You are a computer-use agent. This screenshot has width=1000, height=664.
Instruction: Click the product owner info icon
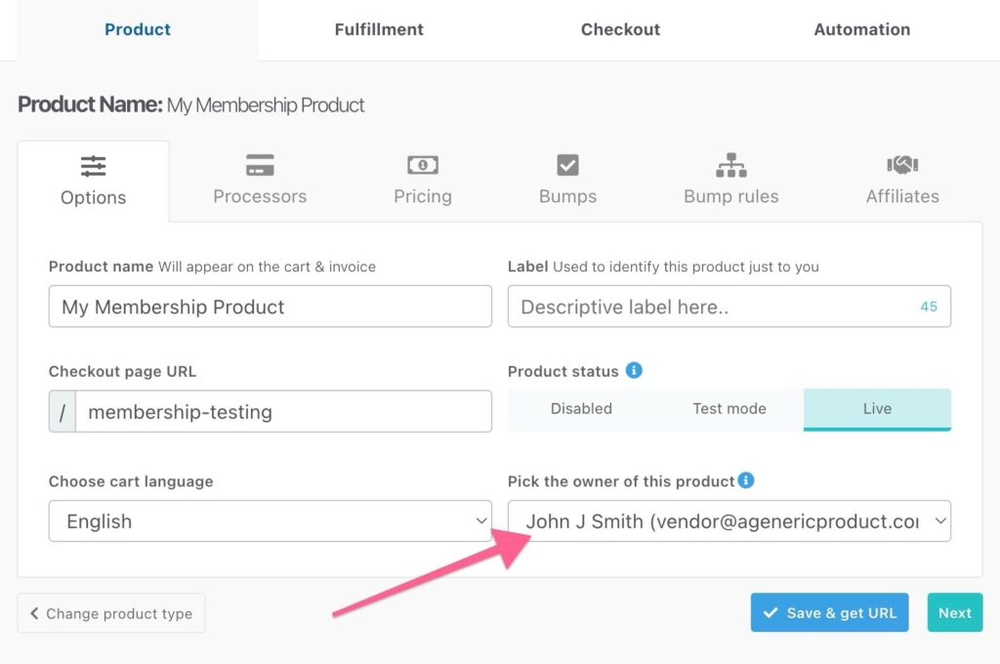pos(746,480)
